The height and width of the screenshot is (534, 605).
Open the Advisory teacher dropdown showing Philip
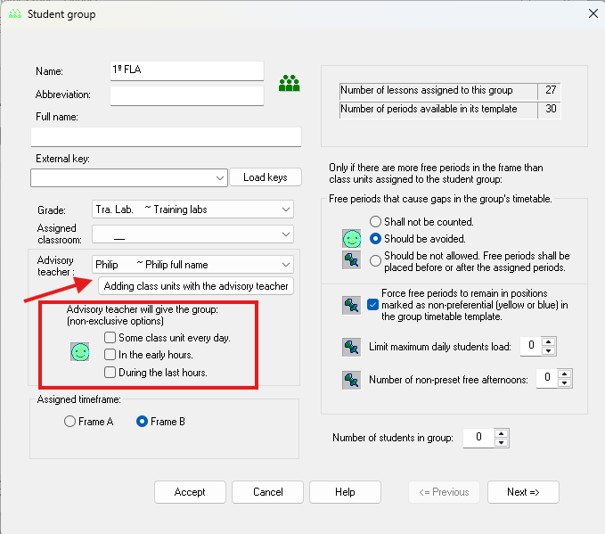(286, 265)
